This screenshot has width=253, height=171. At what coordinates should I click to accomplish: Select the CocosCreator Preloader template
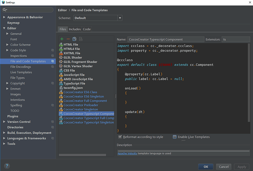(80, 105)
